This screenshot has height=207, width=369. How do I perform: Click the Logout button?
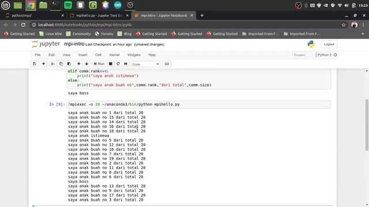(x=329, y=44)
